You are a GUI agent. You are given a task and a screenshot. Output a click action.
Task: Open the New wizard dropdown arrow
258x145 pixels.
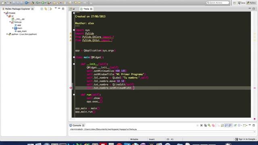click(5, 3)
